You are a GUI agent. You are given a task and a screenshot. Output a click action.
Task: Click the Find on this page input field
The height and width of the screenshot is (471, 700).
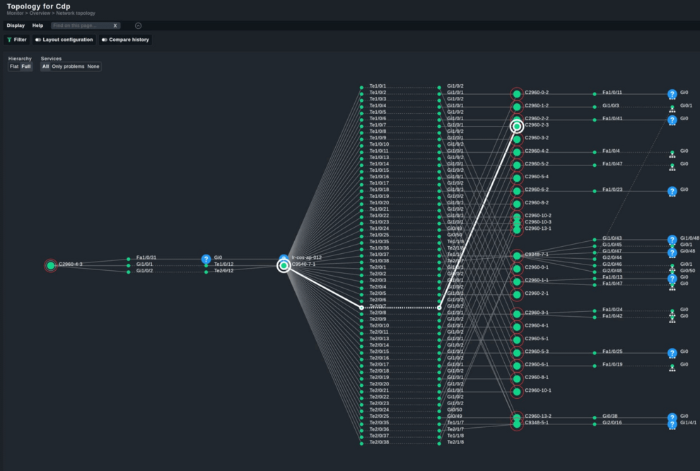click(x=81, y=25)
